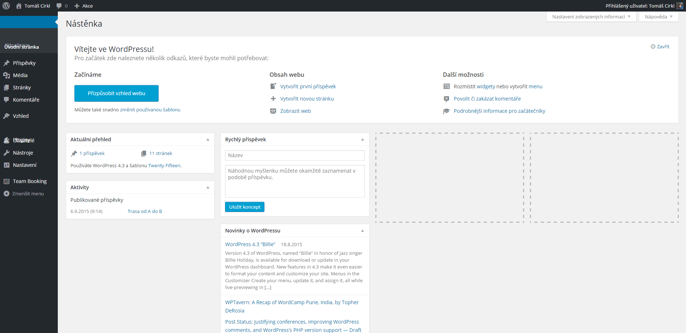Open the WPTavern WordCamp Pune recap link
Screen dimensions: 686x333
(x=292, y=306)
